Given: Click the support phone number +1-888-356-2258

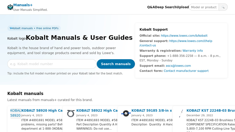Looking at the screenshot, I should (180, 56).
